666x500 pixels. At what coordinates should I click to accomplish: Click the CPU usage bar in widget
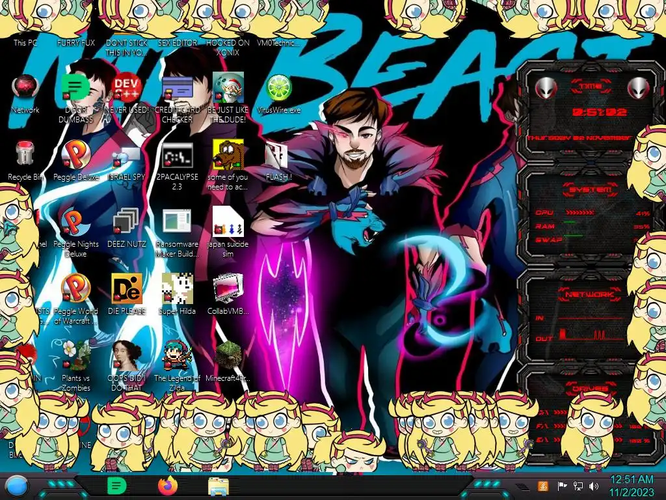pos(579,212)
